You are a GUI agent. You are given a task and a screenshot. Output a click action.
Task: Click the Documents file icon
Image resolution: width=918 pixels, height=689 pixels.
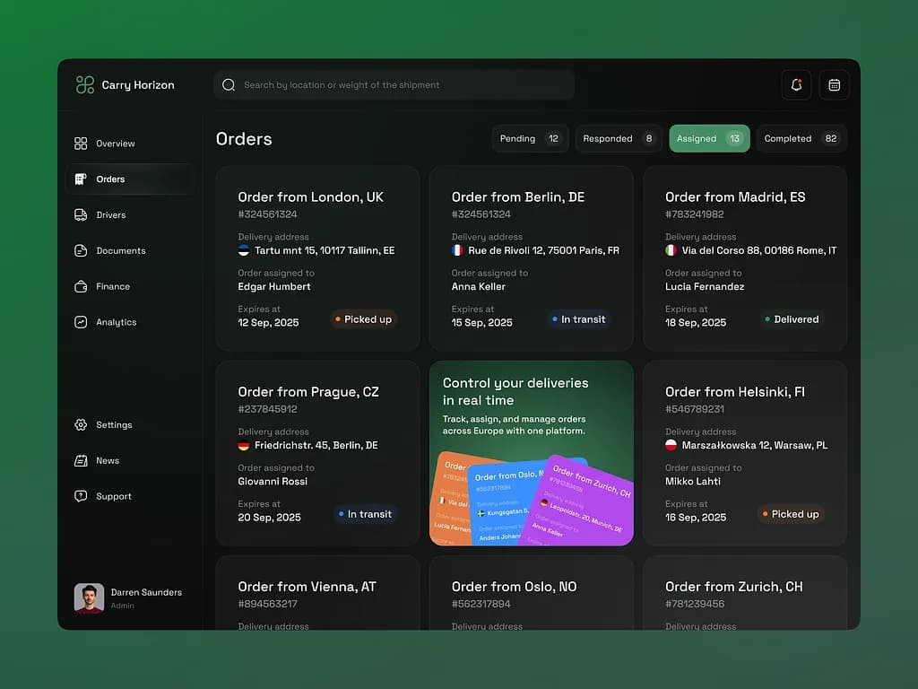pos(81,251)
